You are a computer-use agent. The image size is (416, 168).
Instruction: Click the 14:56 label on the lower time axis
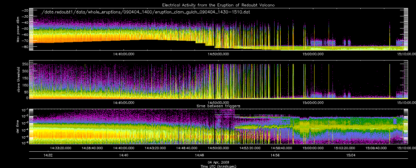coord(275,155)
